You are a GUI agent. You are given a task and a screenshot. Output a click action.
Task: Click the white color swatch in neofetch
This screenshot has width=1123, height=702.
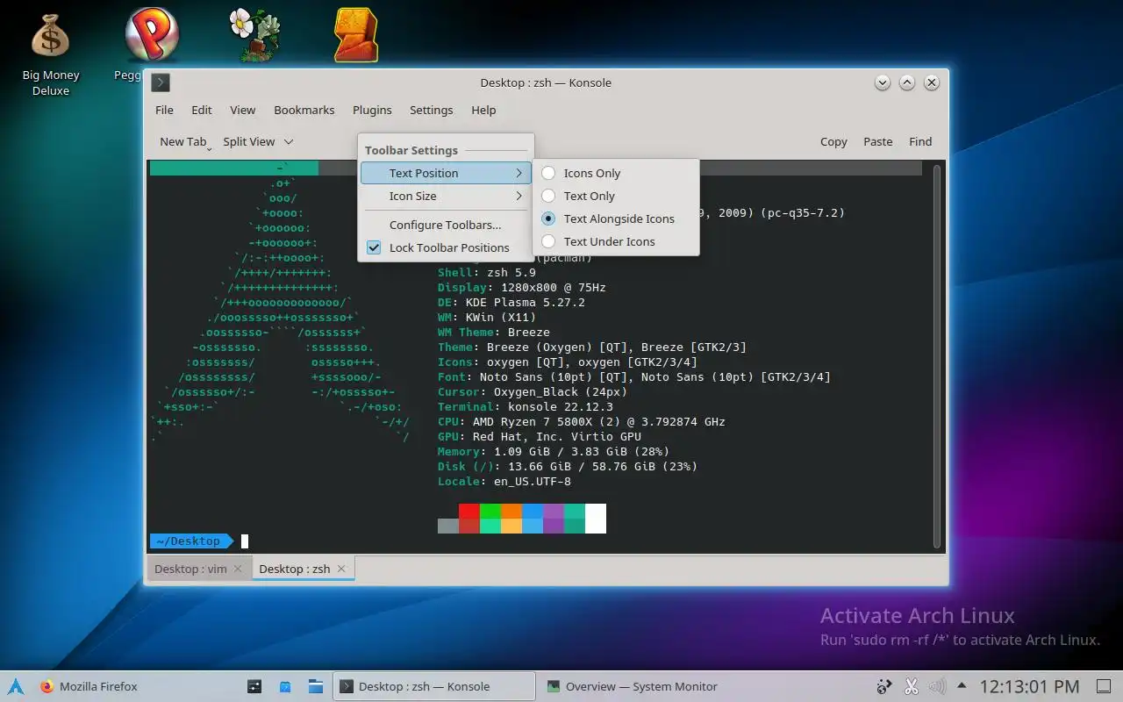596,519
